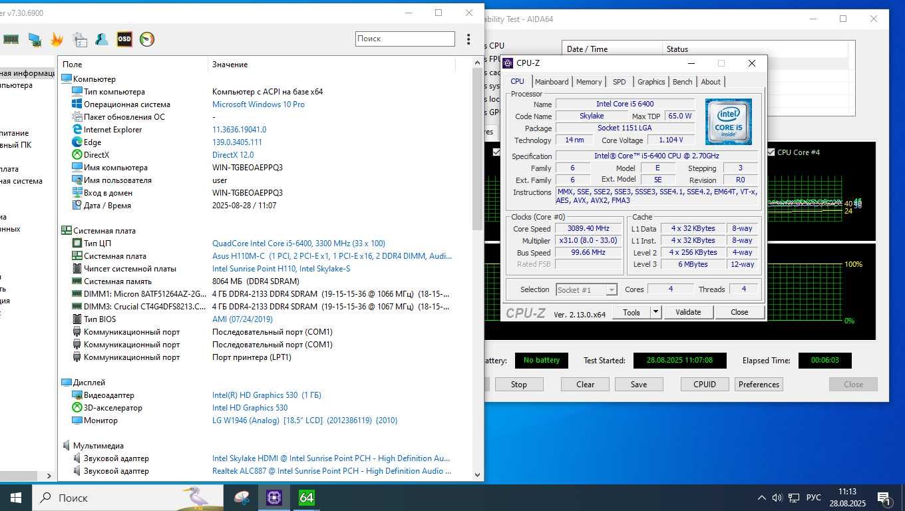Click the Validate button in CPU-Z
905x511 pixels.
click(x=688, y=312)
